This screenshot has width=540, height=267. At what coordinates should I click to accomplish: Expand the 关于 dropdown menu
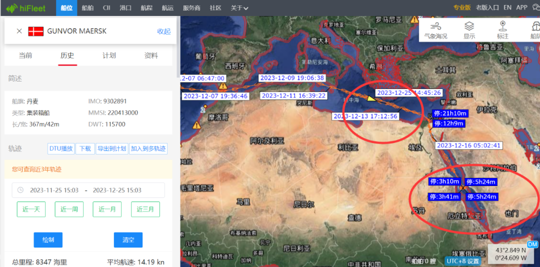coord(239,7)
